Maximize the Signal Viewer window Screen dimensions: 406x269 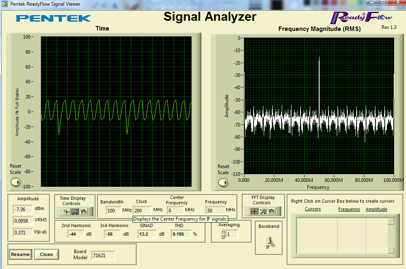click(383, 2)
